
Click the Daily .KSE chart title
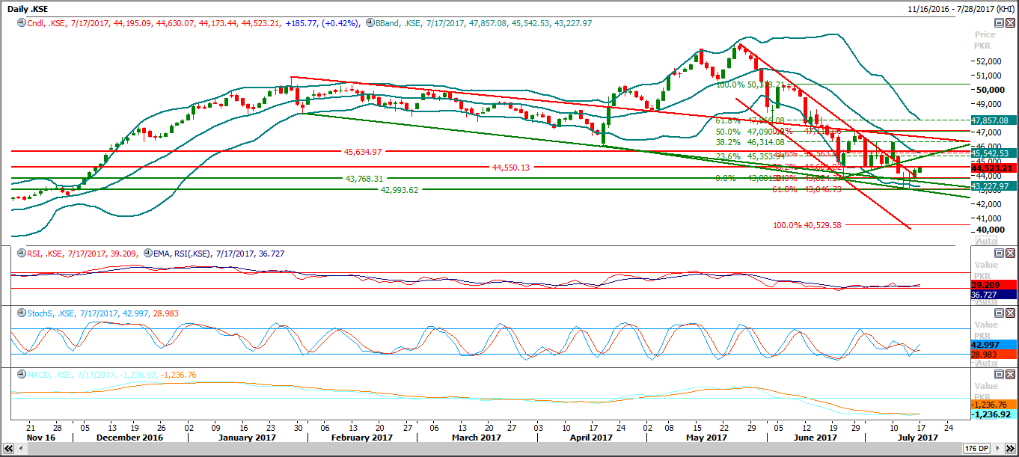pos(28,8)
